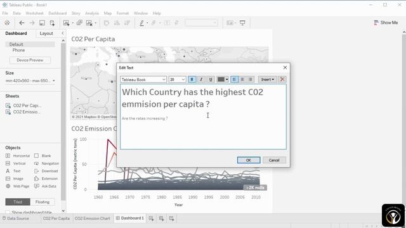This screenshot has width=406, height=228.
Task: Click the Duplicate sheet toolbar icon
Action: coord(79,23)
